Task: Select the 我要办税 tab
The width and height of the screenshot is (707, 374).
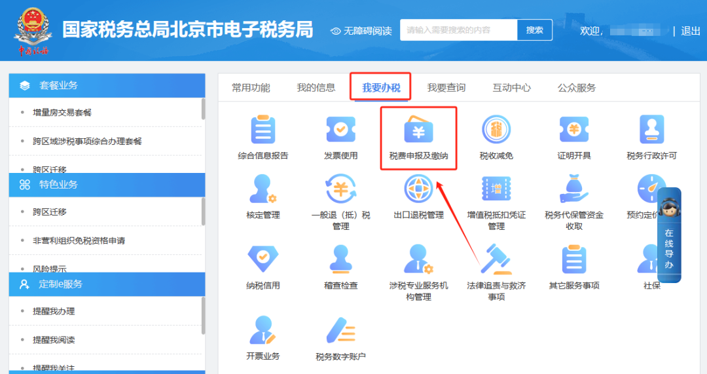Action: pyautogui.click(x=381, y=88)
